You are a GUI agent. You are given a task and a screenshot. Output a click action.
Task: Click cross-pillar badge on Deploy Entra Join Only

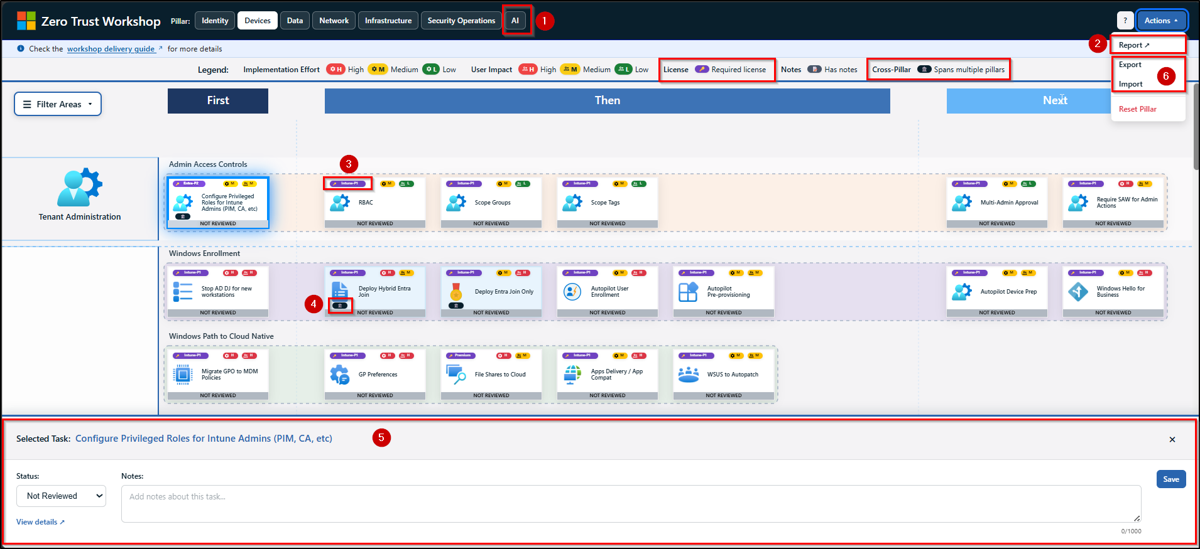(x=456, y=306)
